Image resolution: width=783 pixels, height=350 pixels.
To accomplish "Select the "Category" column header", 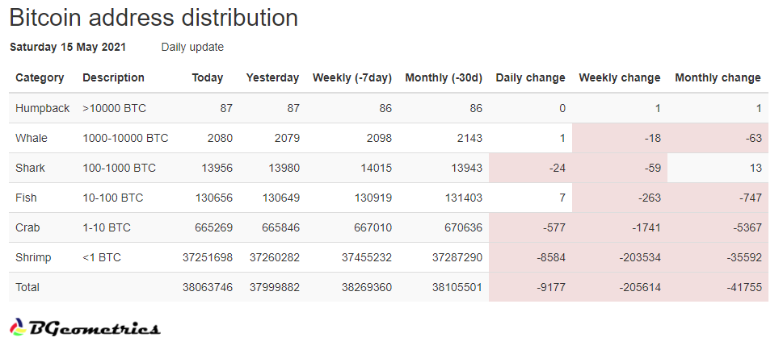I will (40, 77).
